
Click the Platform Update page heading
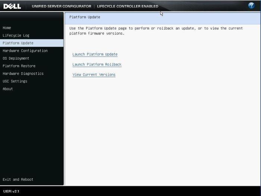point(85,17)
